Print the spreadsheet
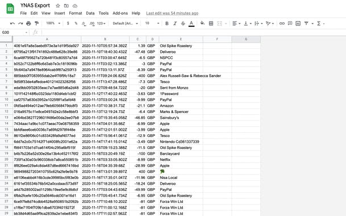The height and width of the screenshot is (216, 346). coord(28,23)
